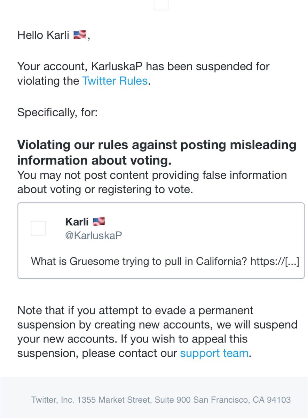Screen dimensions: 308x418
Task: Click the 'Specifically, for:' line
Action: (56, 112)
